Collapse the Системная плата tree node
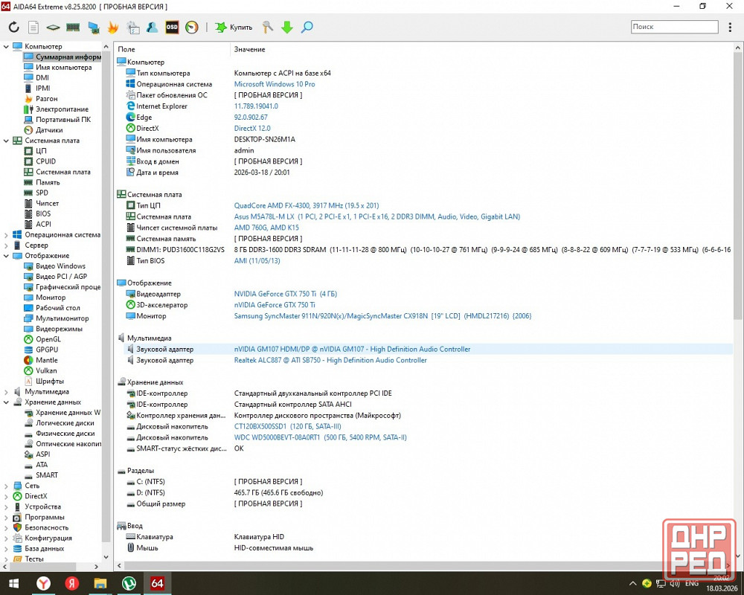This screenshot has width=744, height=595. (7, 141)
